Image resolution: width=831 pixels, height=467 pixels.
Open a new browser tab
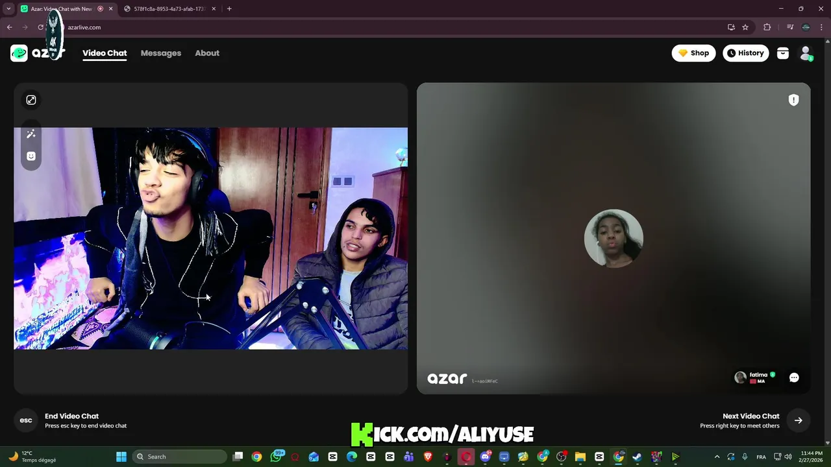pyautogui.click(x=229, y=9)
